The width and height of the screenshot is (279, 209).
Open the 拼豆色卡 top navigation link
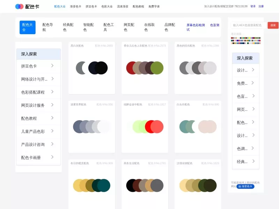coord(91,7)
